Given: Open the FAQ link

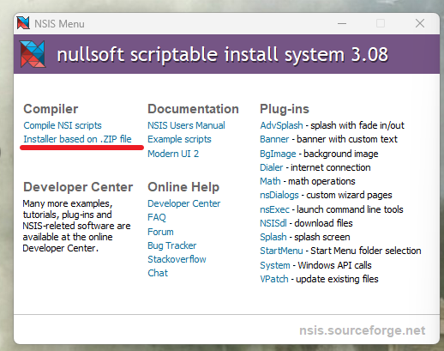Looking at the screenshot, I should point(157,217).
